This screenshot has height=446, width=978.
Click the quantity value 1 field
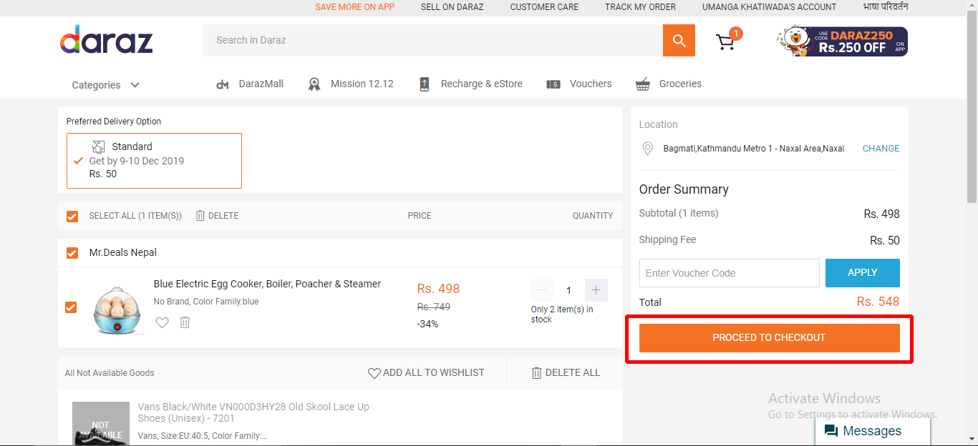(569, 290)
